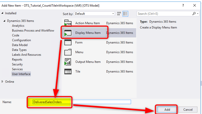Select the Data Model category

[19, 45]
